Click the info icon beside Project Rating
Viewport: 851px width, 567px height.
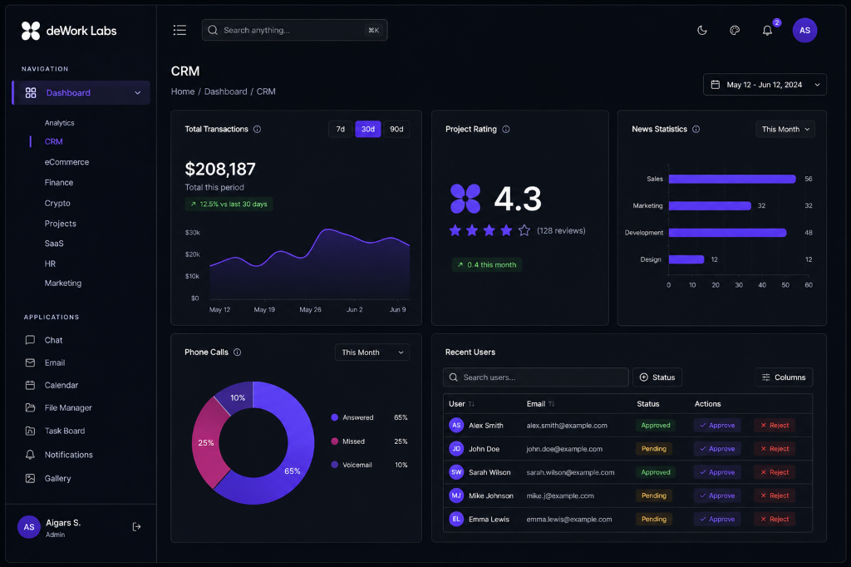[506, 129]
